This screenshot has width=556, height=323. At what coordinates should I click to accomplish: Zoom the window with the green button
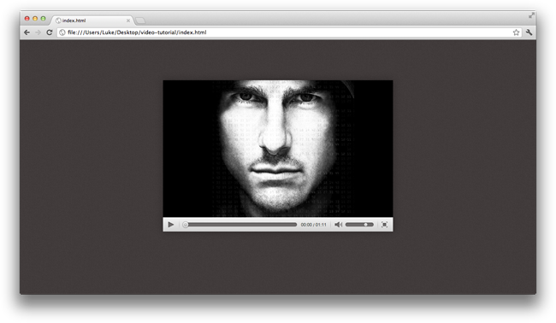pyautogui.click(x=44, y=19)
